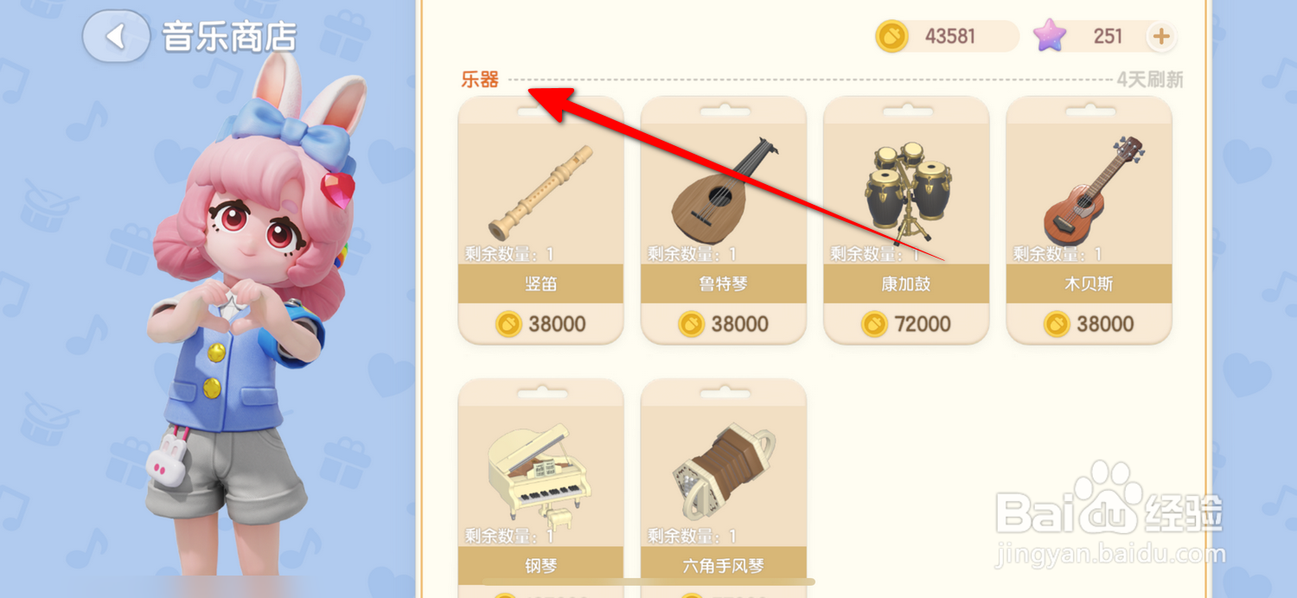1297x598 pixels.
Task: Tap the purple star currency icon
Action: [x=1051, y=36]
